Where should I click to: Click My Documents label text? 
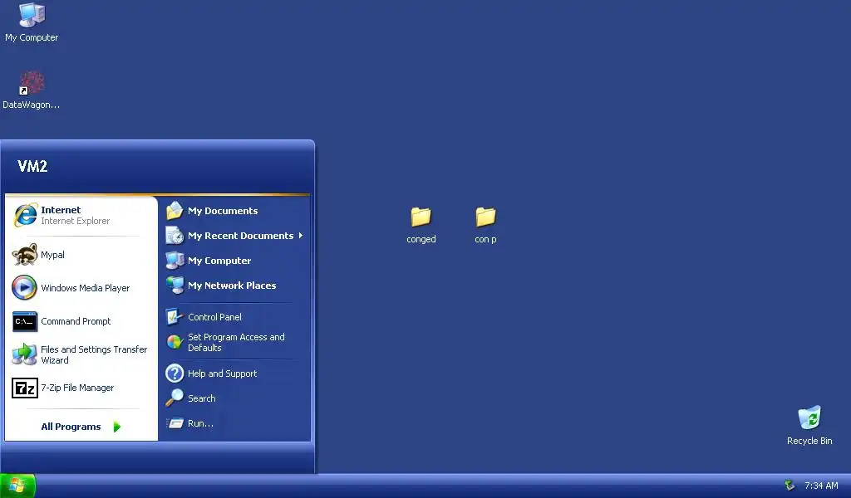coord(223,211)
